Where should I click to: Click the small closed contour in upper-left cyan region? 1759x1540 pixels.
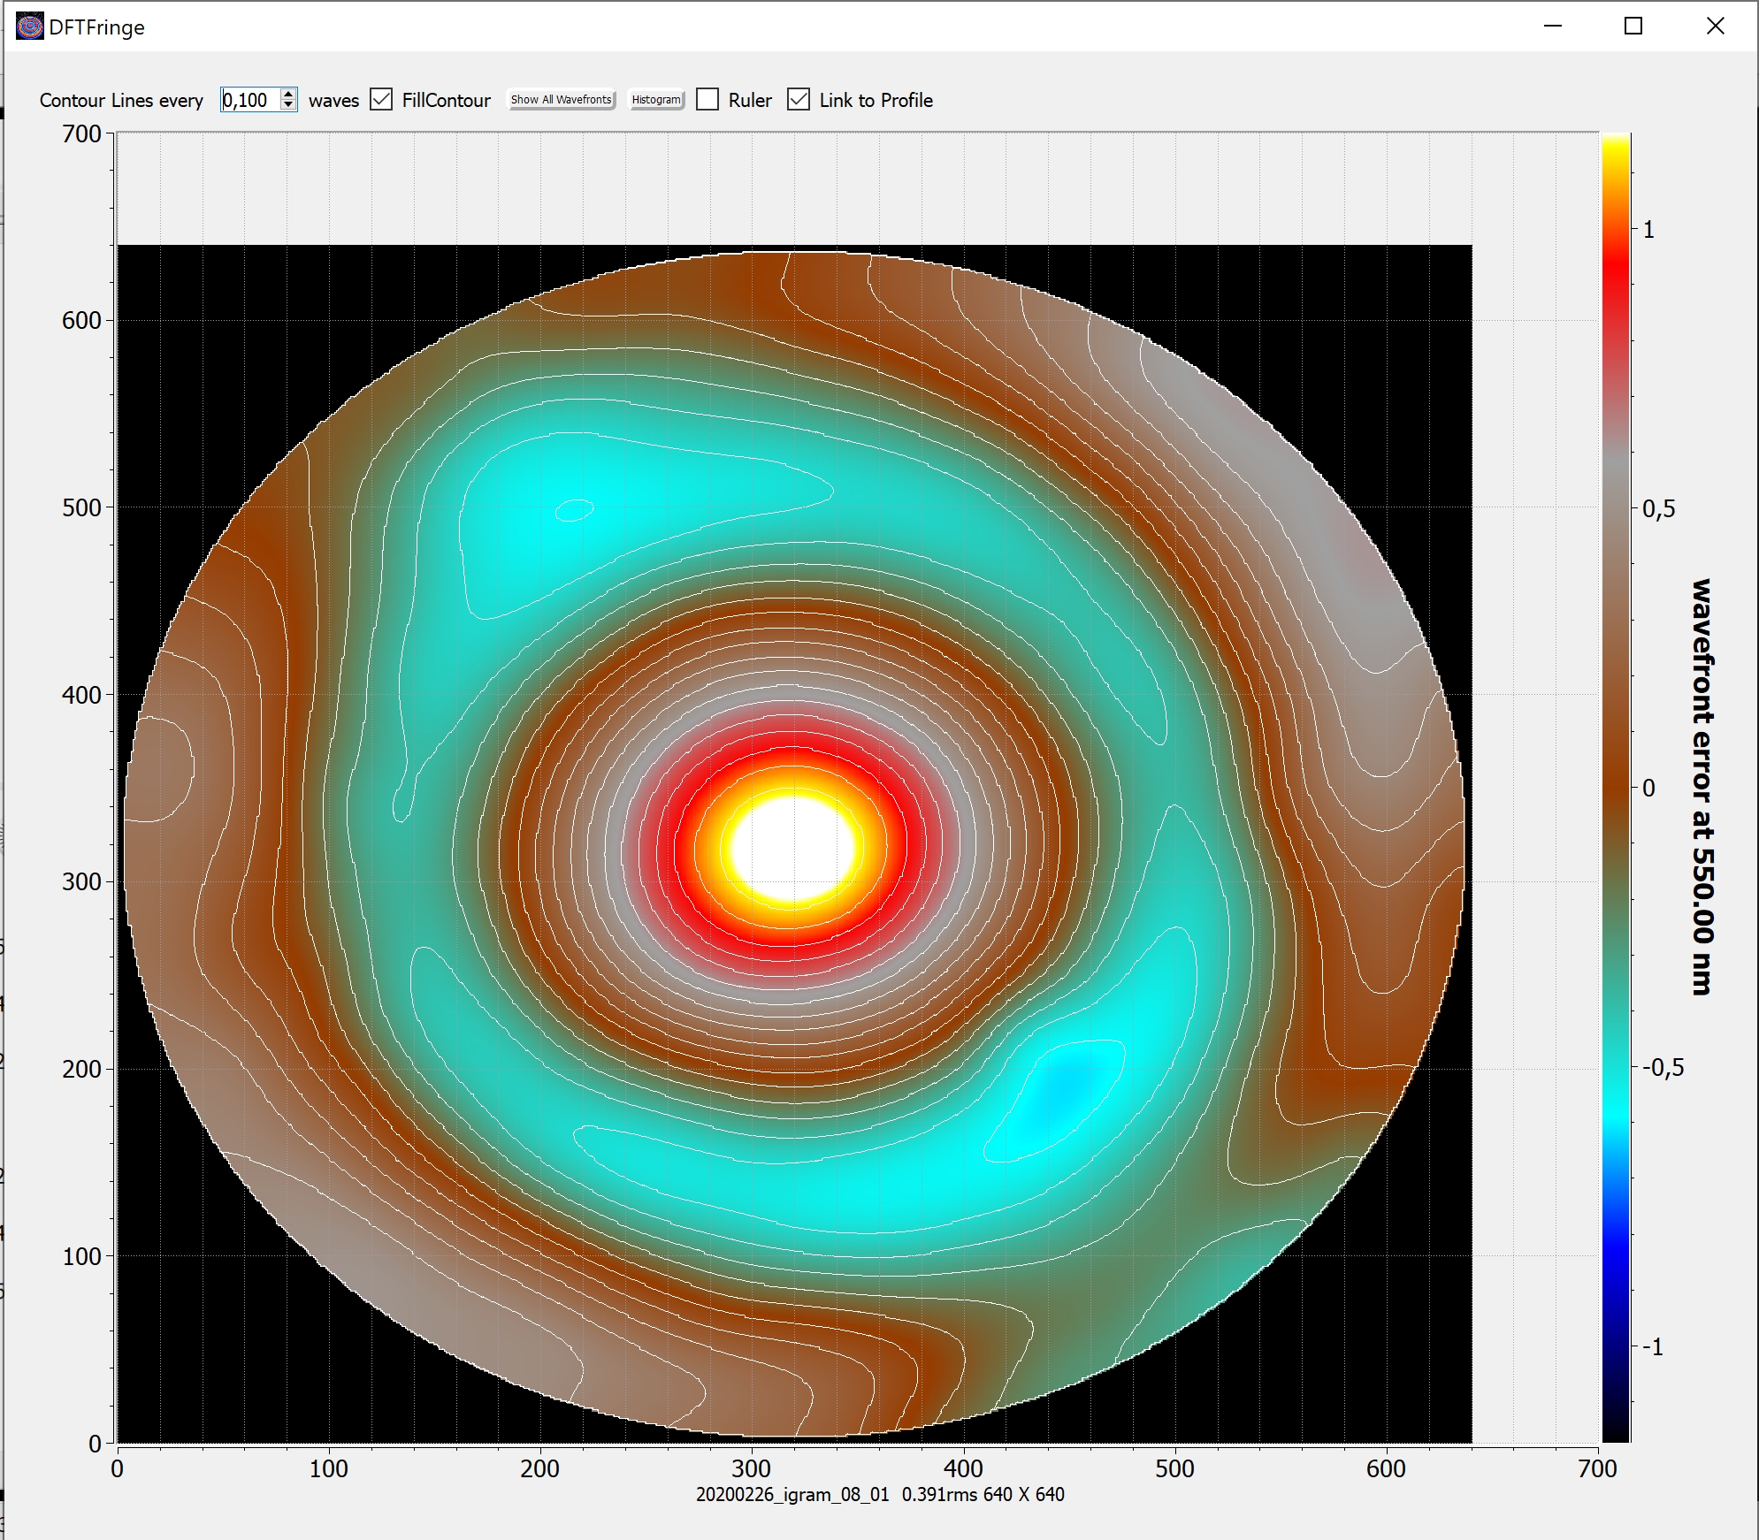(574, 510)
